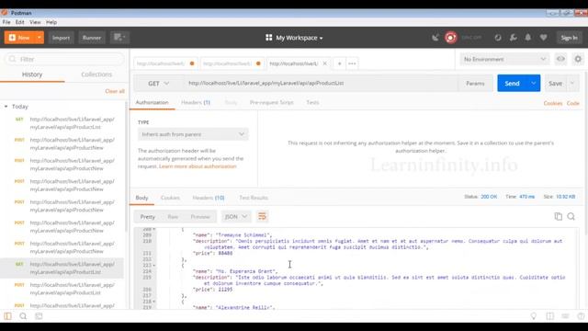The width and height of the screenshot is (588, 331).
Task: Click the New button plus icon
Action: point(12,38)
